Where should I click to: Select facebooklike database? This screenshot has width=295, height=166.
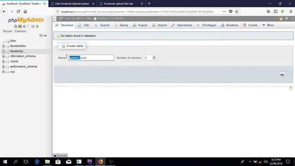point(18,46)
